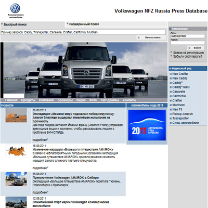Open Видео menu item
The height and width of the screenshot is (208, 208).
tap(81, 100)
